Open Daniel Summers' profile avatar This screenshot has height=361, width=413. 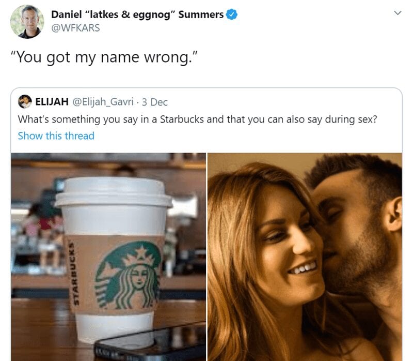click(27, 22)
